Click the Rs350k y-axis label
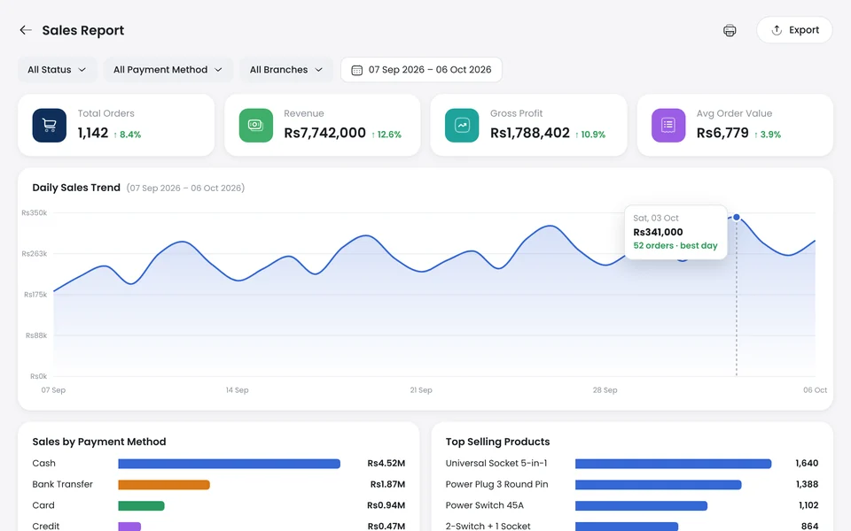 coord(35,213)
